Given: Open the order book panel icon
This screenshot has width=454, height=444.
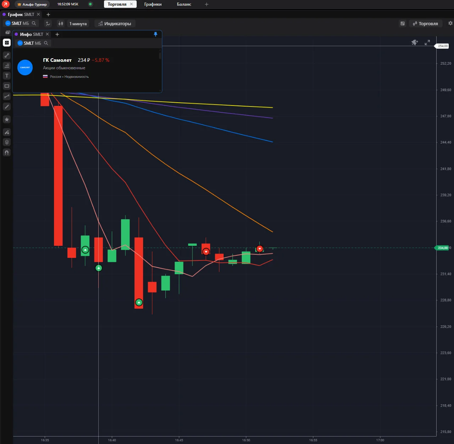Looking at the screenshot, I should pos(403,23).
